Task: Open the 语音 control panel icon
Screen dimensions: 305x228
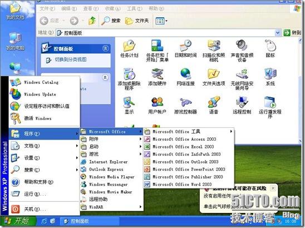Action: 214,105
